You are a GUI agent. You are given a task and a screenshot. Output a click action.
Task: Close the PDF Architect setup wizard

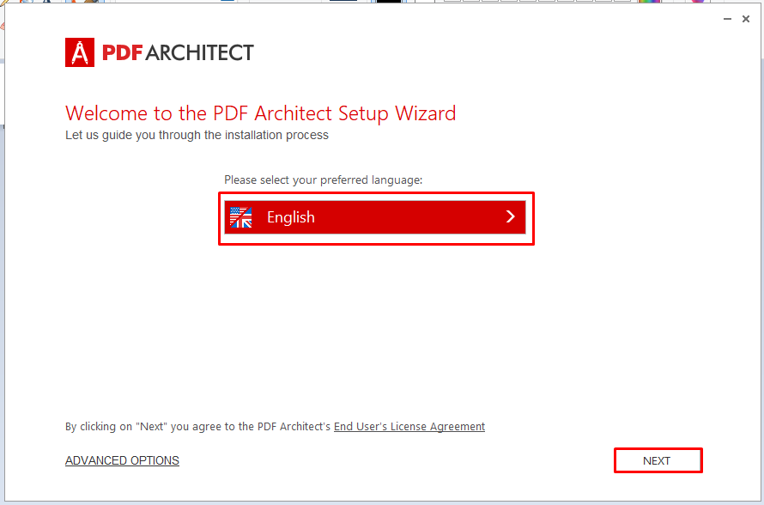[x=745, y=19]
